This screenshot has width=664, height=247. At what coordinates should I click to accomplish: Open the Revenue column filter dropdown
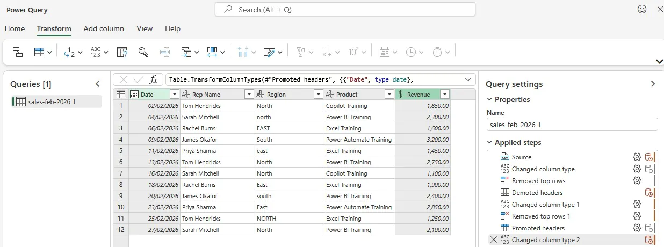click(444, 94)
